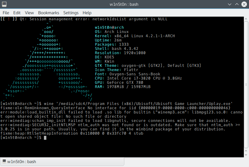Image resolution: width=249 pixels, height=167 pixels.
Task: Click the 'Font: Oxygen-Sans Sans-Book' line
Action: click(x=128, y=74)
